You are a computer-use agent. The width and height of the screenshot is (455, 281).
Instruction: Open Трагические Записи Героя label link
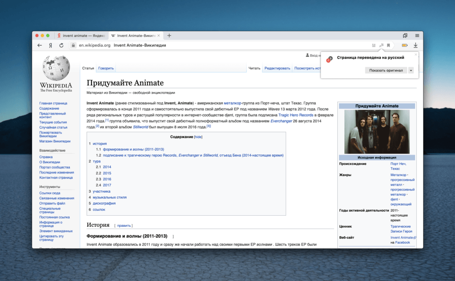(401, 229)
